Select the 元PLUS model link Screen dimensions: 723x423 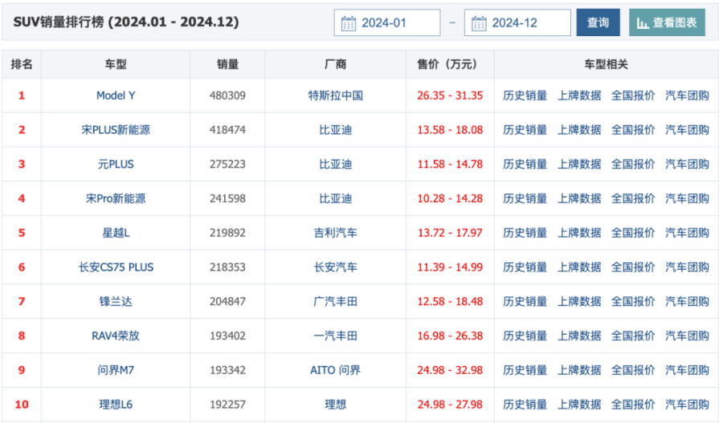point(116,165)
